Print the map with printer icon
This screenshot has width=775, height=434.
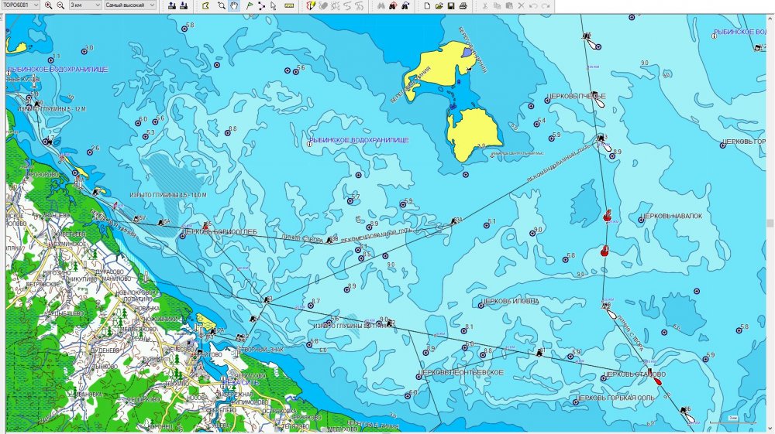tap(463, 5)
